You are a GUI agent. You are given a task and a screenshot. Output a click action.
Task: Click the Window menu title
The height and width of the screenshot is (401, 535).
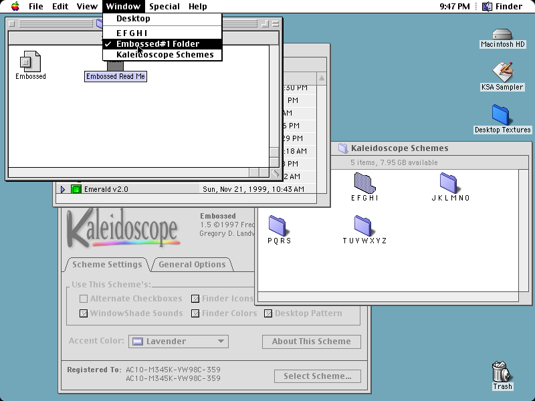(x=123, y=6)
